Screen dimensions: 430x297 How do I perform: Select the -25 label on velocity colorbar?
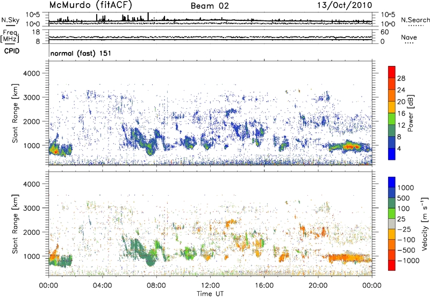404,229
